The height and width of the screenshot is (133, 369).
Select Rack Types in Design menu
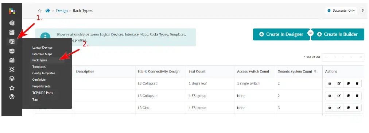(40, 60)
